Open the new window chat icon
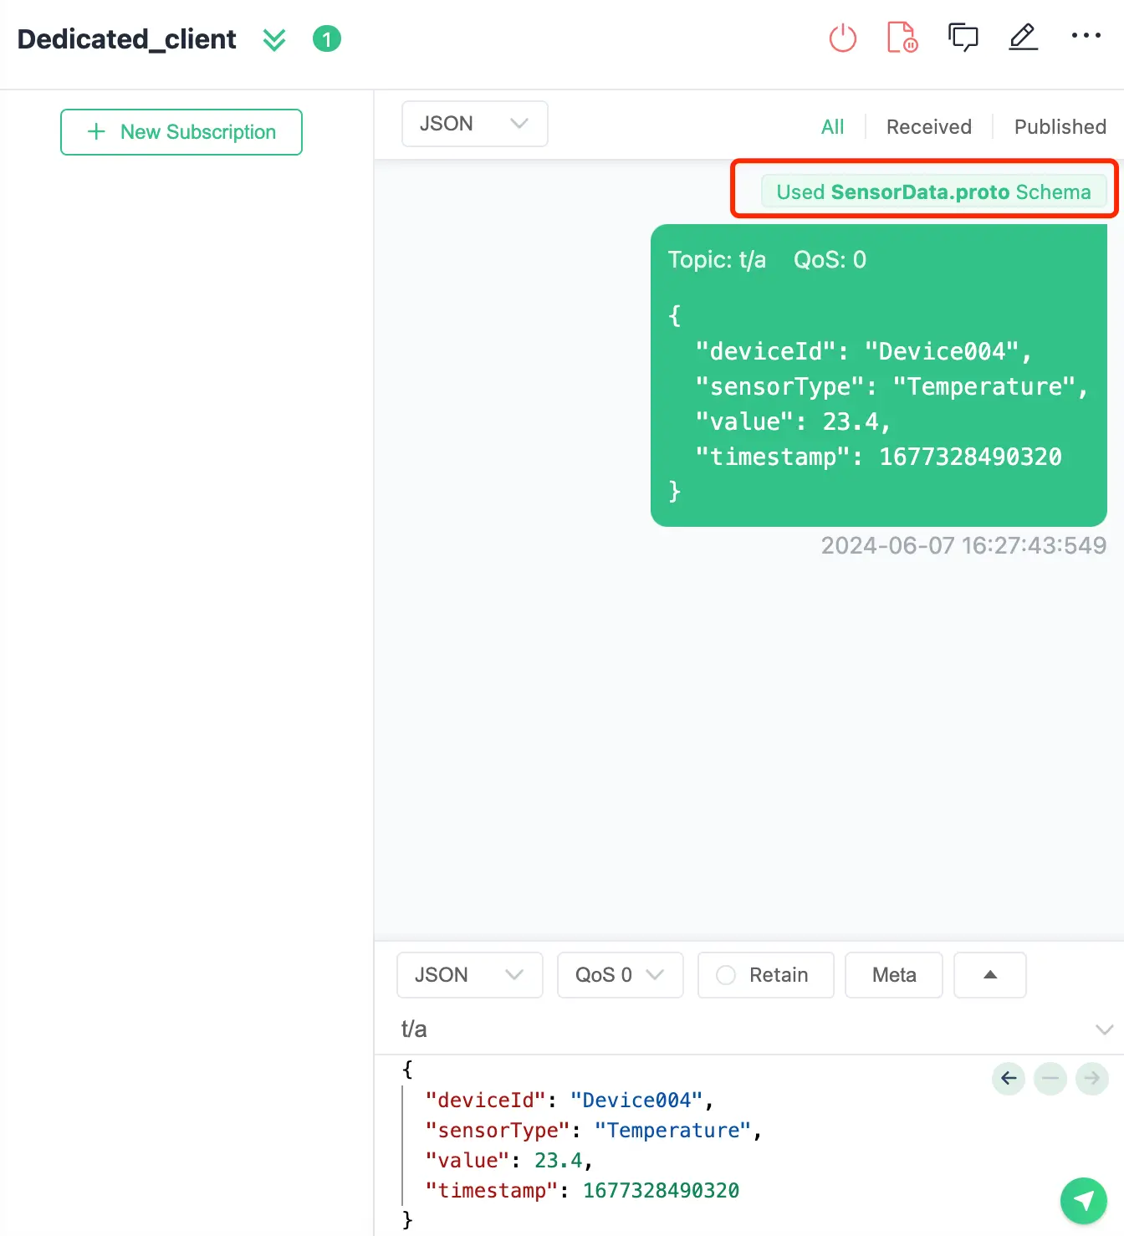The height and width of the screenshot is (1236, 1124). click(x=963, y=38)
